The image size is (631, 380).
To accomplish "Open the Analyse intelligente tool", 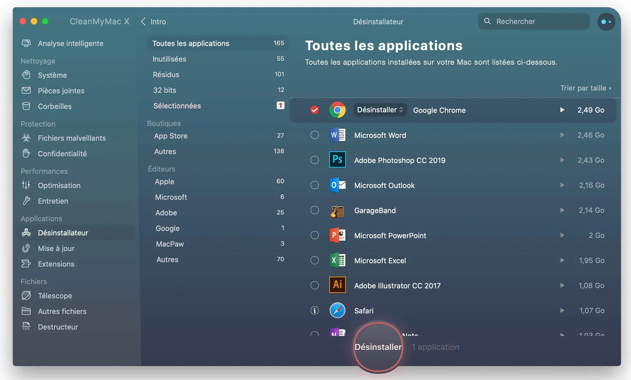I will (70, 43).
